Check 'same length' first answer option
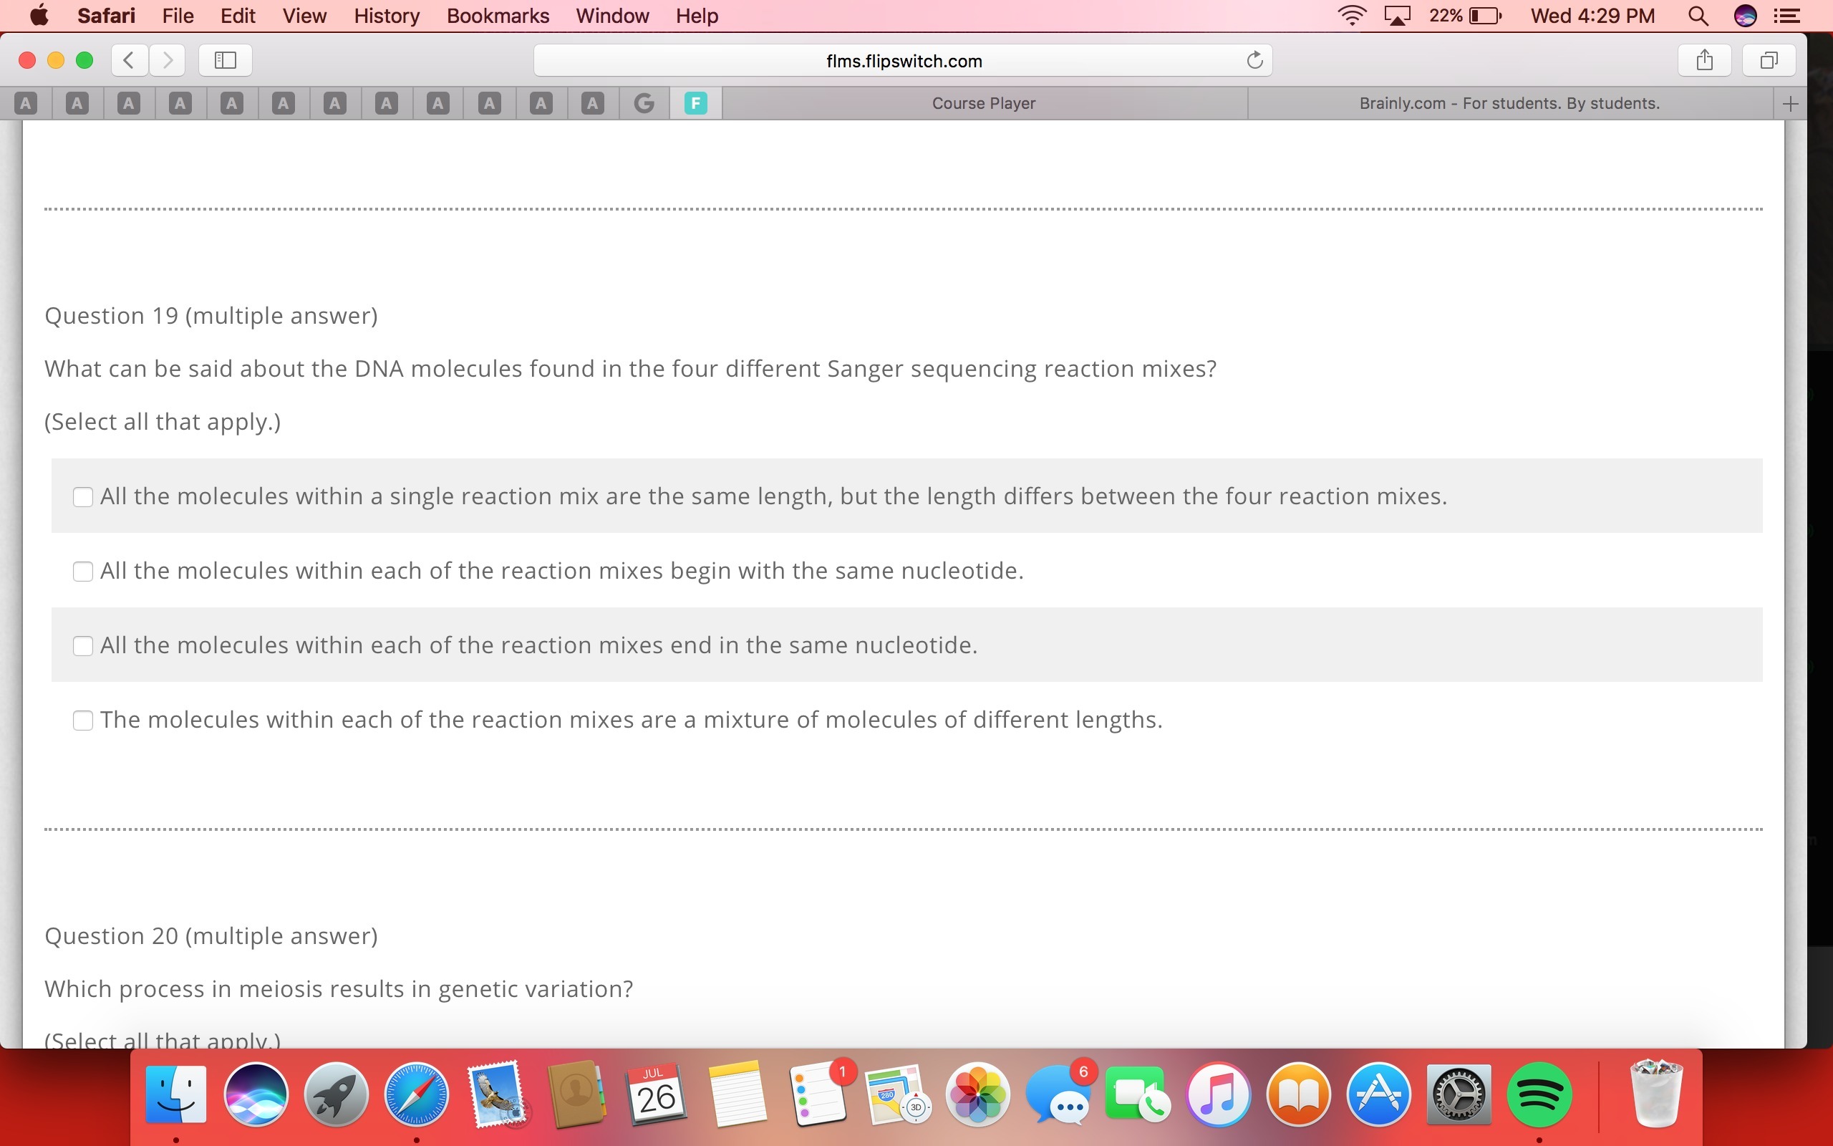 coord(82,497)
